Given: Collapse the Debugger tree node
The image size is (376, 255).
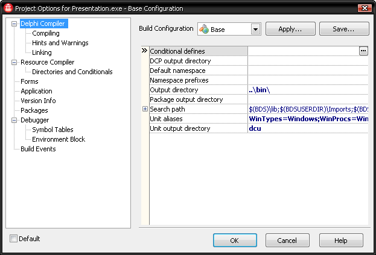Looking at the screenshot, I should 14,120.
